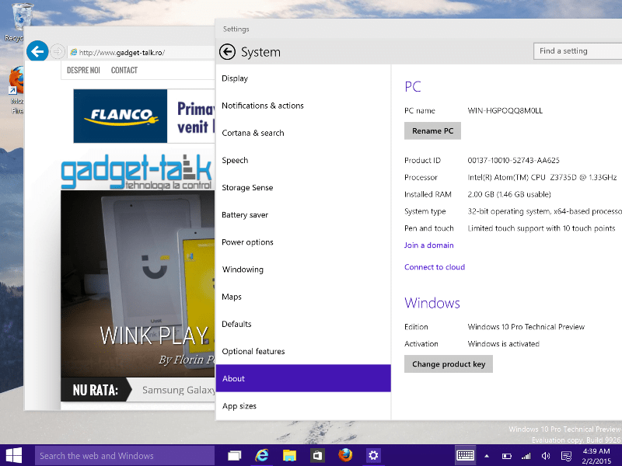Launch Firefox from the taskbar
Viewport: 622px width, 466px height.
pos(345,456)
